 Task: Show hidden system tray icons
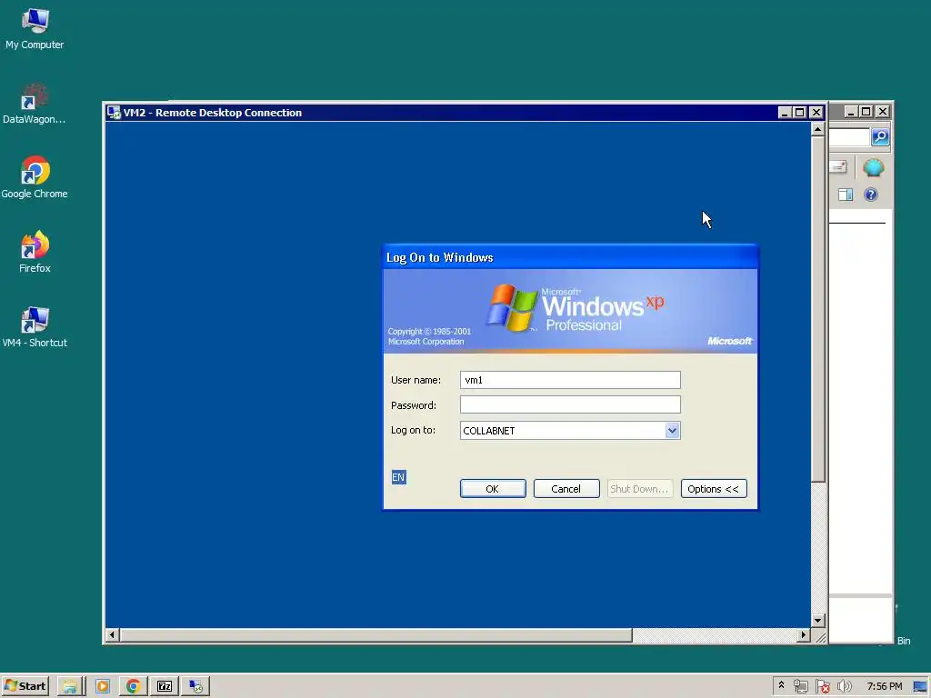pyautogui.click(x=781, y=685)
